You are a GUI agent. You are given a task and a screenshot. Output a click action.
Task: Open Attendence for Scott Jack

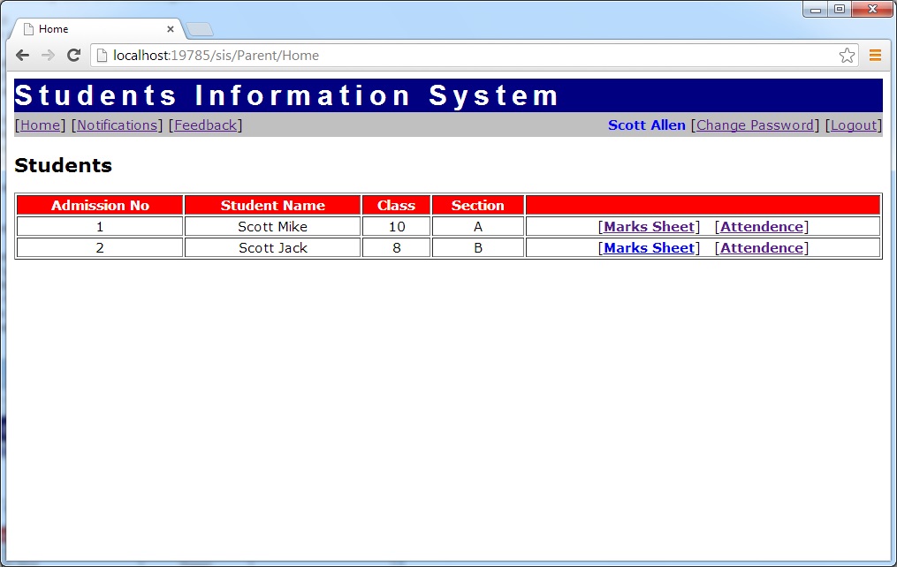(762, 248)
